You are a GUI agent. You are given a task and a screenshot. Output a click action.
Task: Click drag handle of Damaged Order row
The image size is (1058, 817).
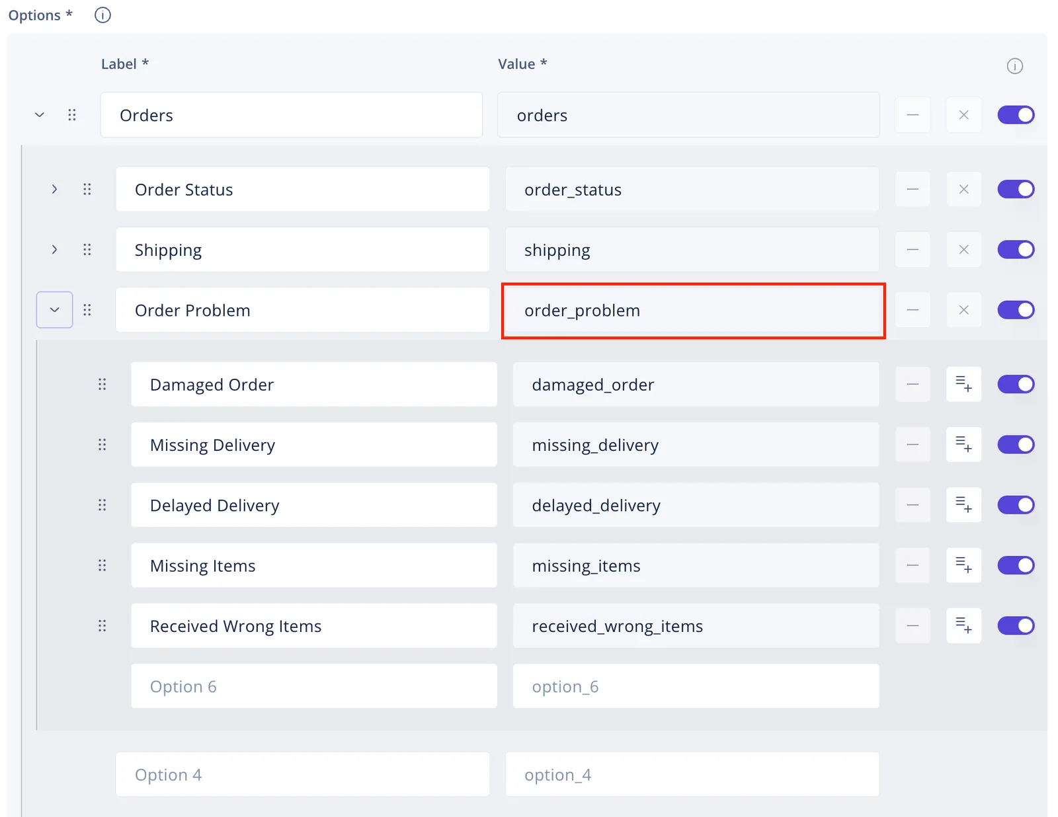pos(102,384)
